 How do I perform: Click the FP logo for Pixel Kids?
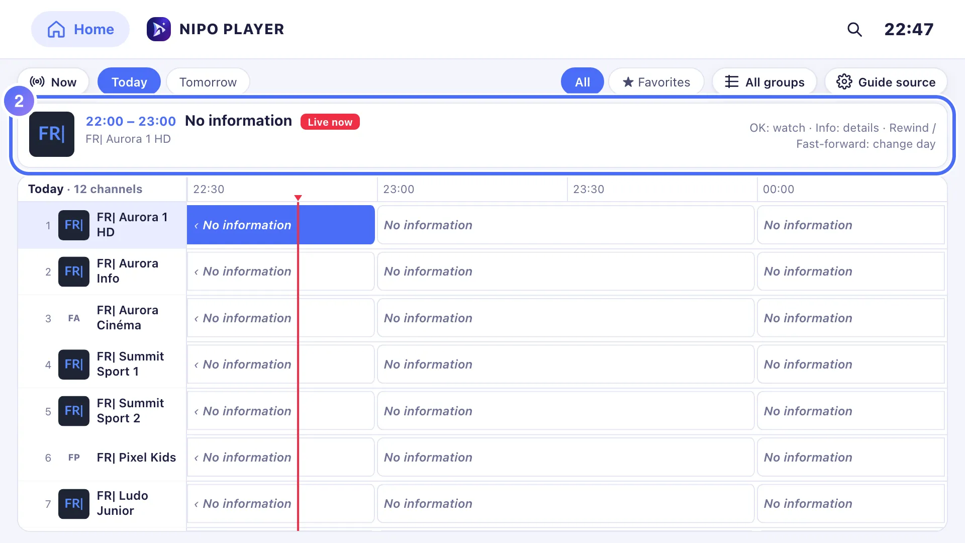tap(74, 458)
